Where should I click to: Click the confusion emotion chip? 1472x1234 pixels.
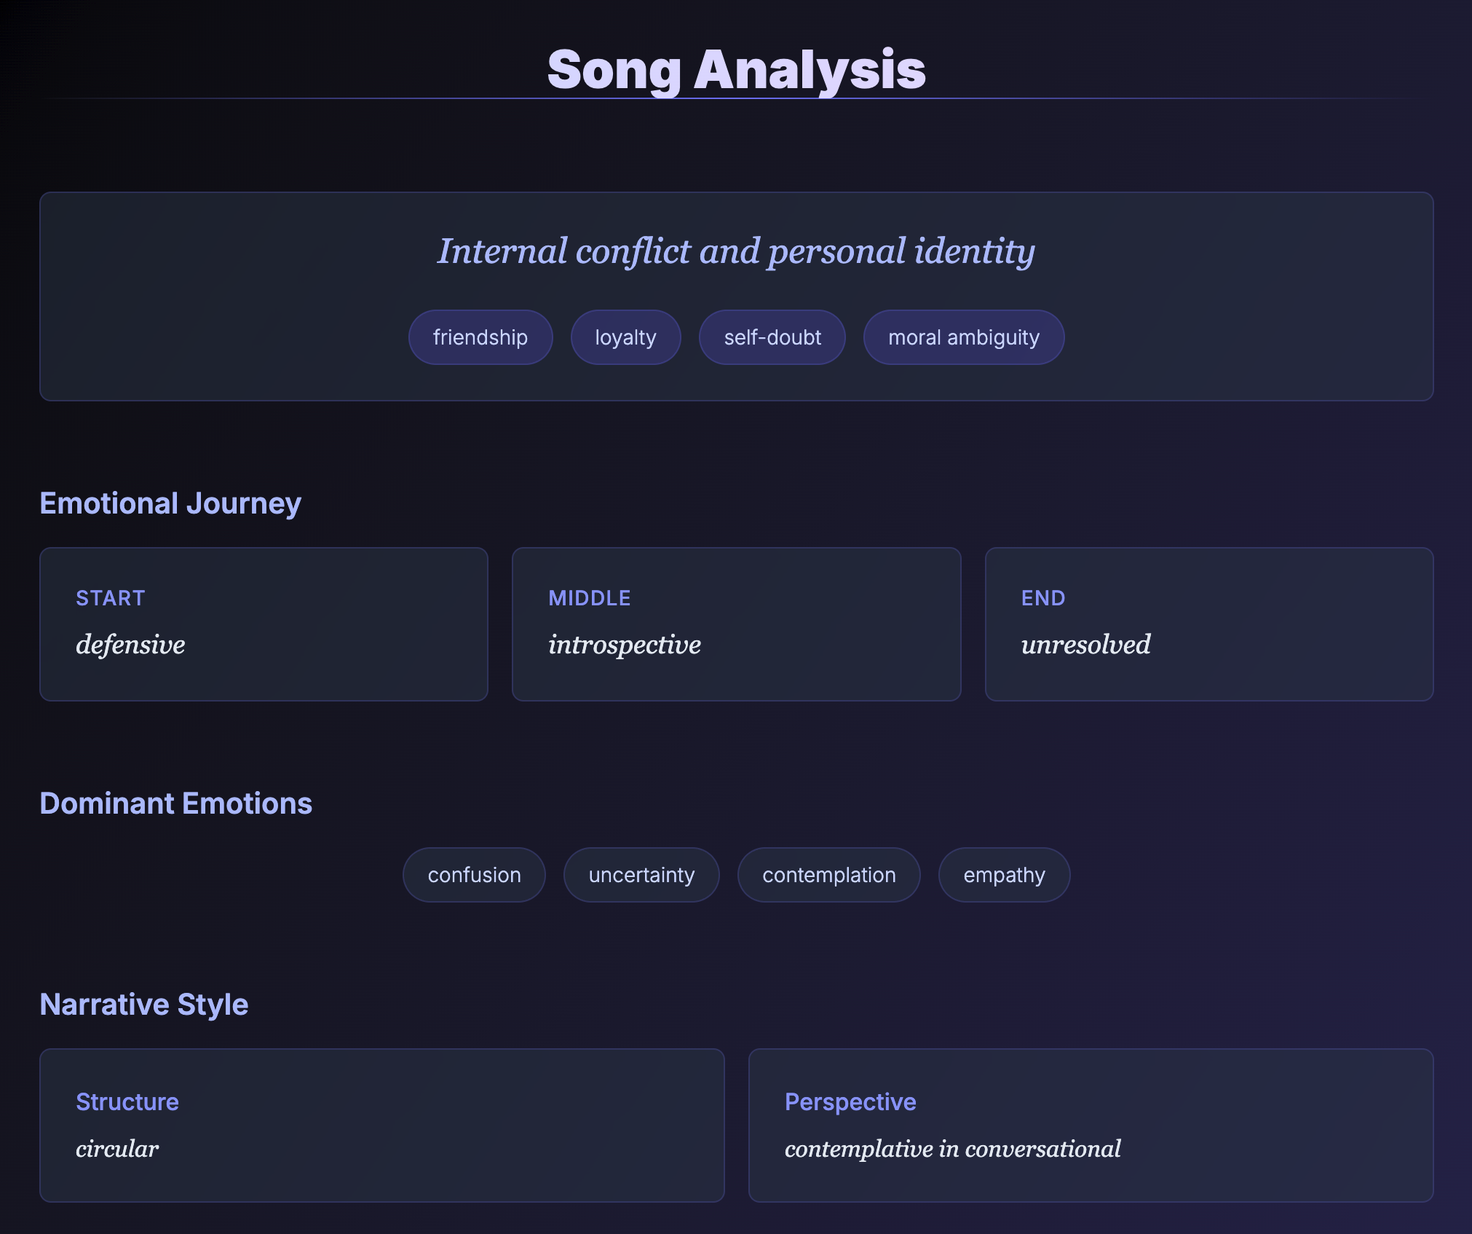tap(474, 875)
